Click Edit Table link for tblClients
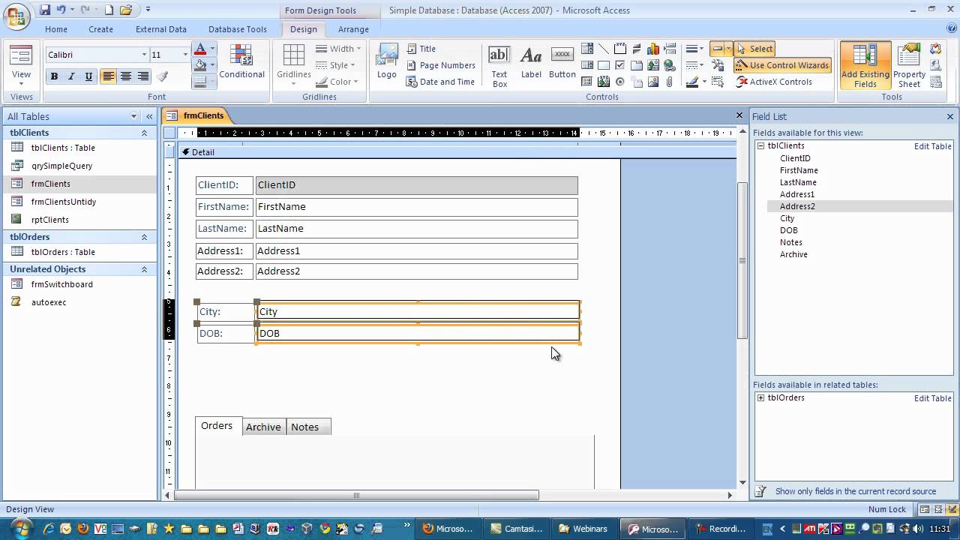The image size is (960, 540). pos(932,146)
